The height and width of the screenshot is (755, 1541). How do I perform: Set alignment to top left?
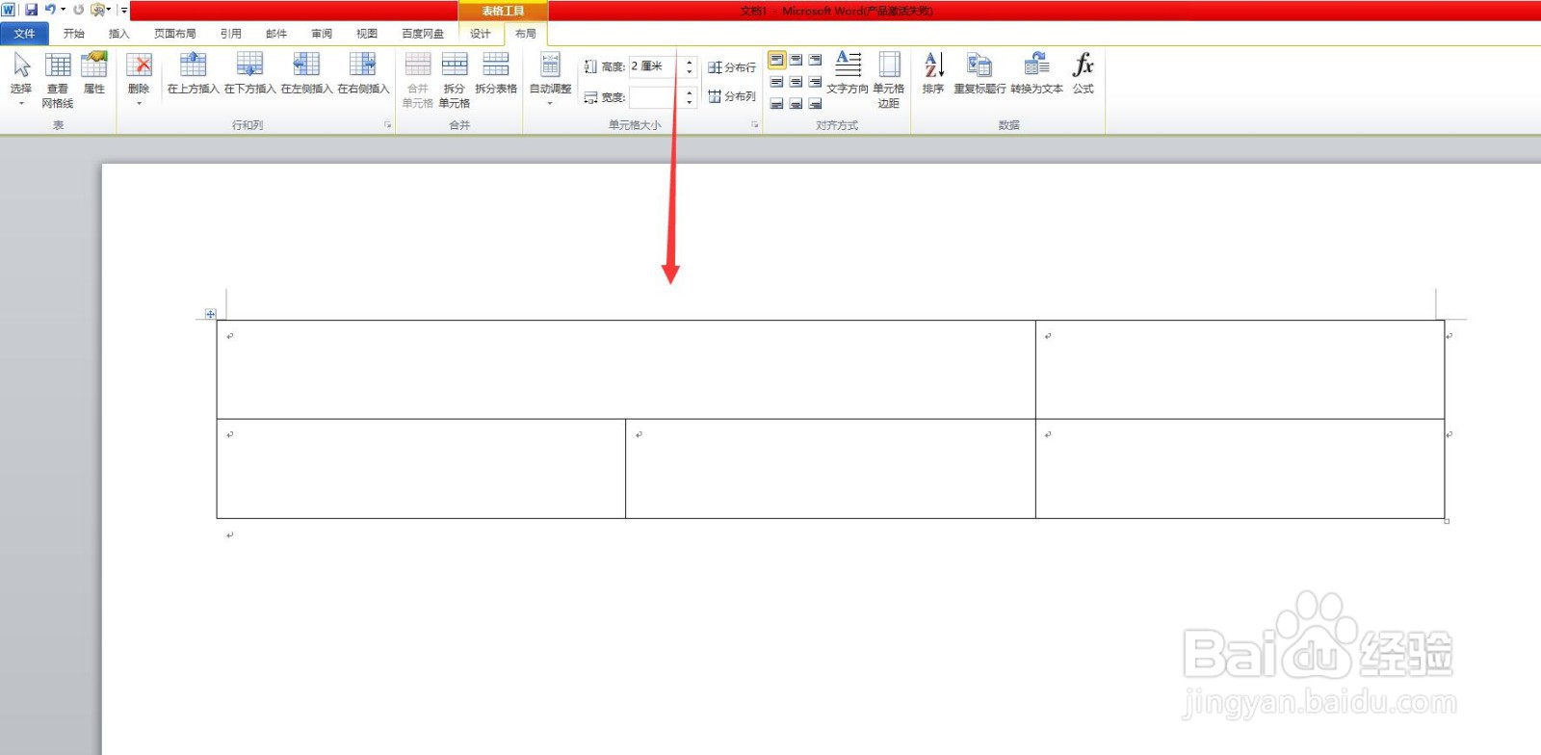click(x=776, y=60)
